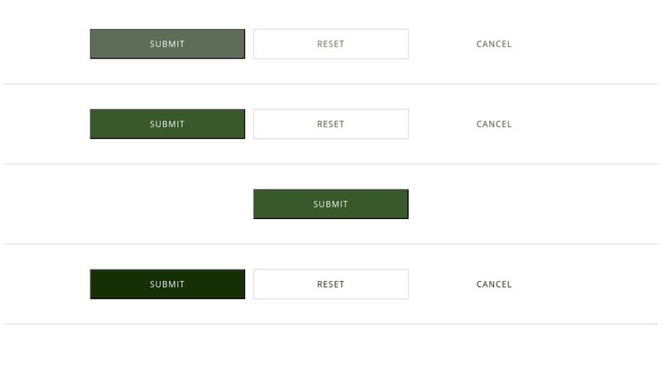Click the middle outlined Reset button
Viewport: 662px width, 372px height.
[x=330, y=124]
